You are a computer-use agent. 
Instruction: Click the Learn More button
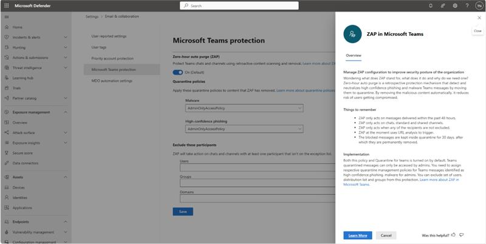[x=358, y=236]
